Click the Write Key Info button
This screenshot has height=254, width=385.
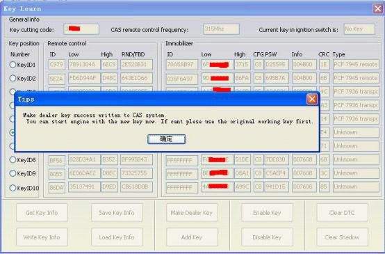(42, 237)
